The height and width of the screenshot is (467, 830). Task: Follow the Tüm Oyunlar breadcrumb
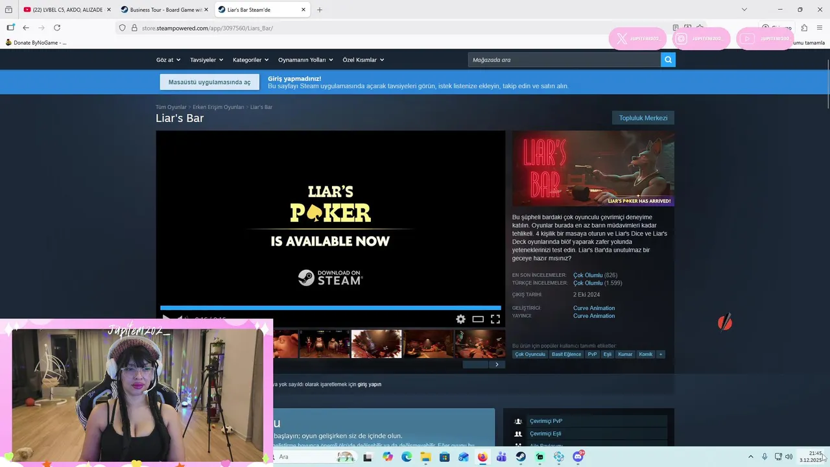click(171, 107)
